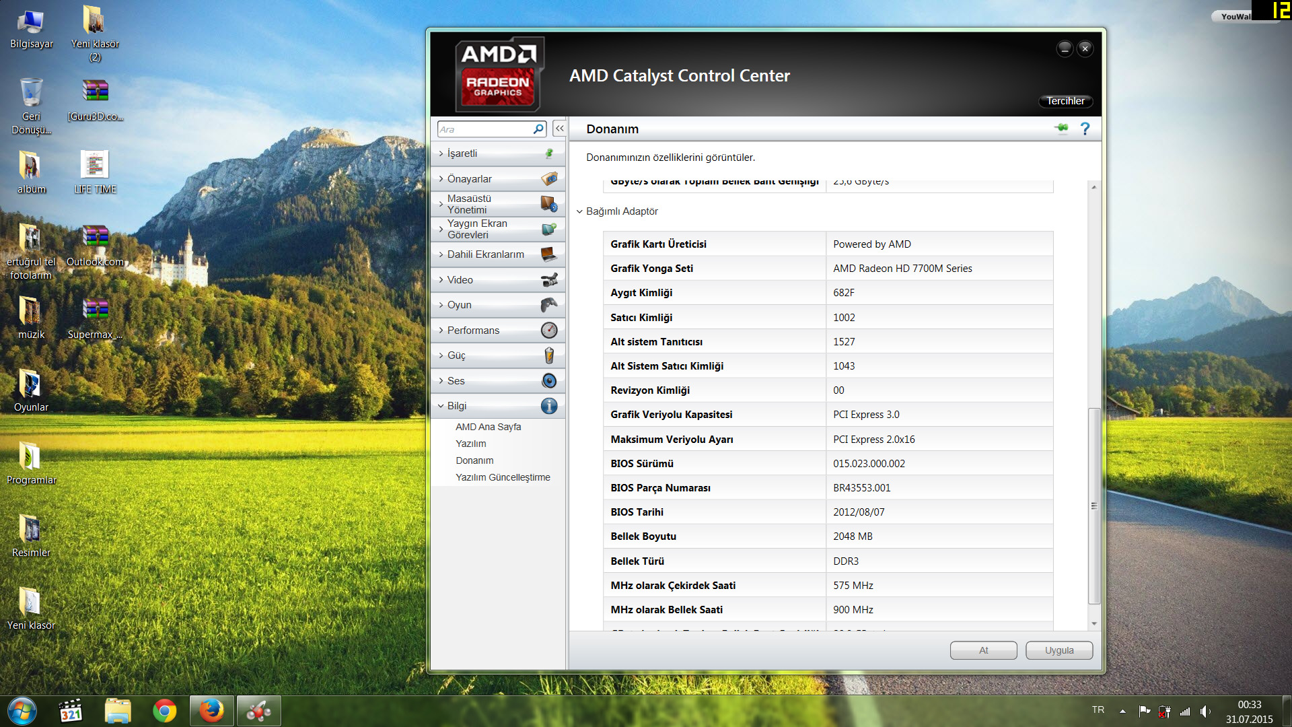
Task: Open the Action Center flag tray icon
Action: 1144,711
